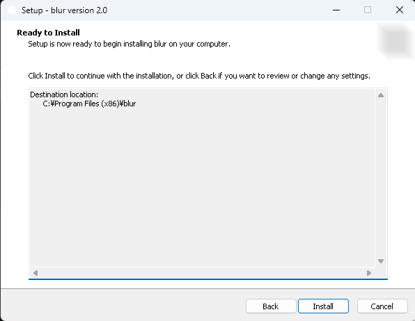Viewport: 415px width, 321px height.
Task: Cancel the blur installation
Action: 382,306
